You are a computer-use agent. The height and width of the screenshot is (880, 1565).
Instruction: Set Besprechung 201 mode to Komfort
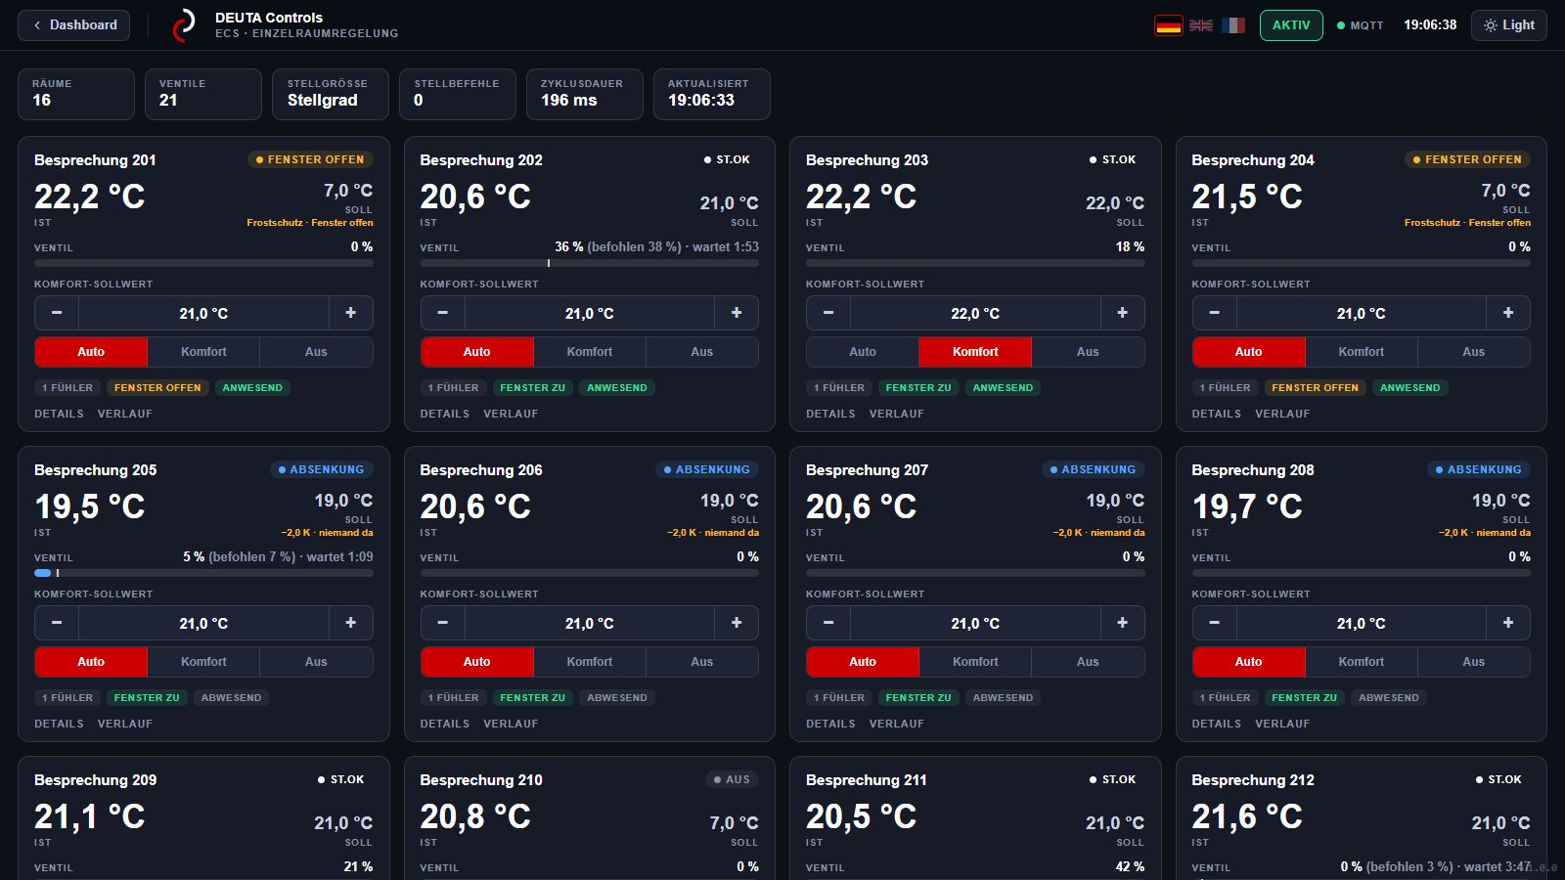click(x=203, y=352)
